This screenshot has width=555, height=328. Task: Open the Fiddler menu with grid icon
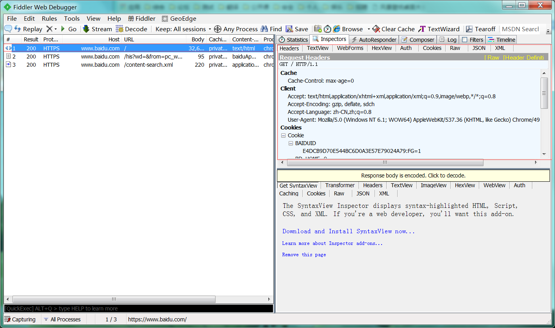click(x=141, y=18)
